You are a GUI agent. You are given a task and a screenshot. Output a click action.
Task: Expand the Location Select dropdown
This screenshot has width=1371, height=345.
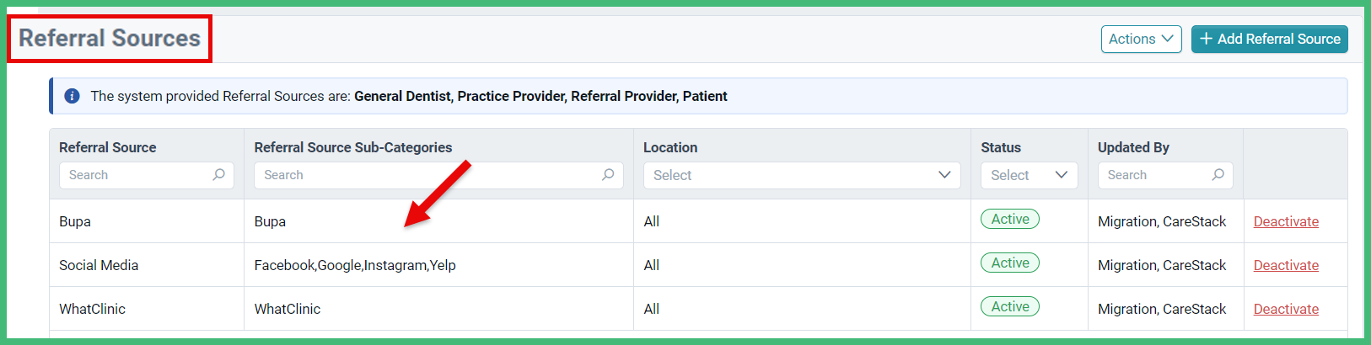tap(802, 175)
